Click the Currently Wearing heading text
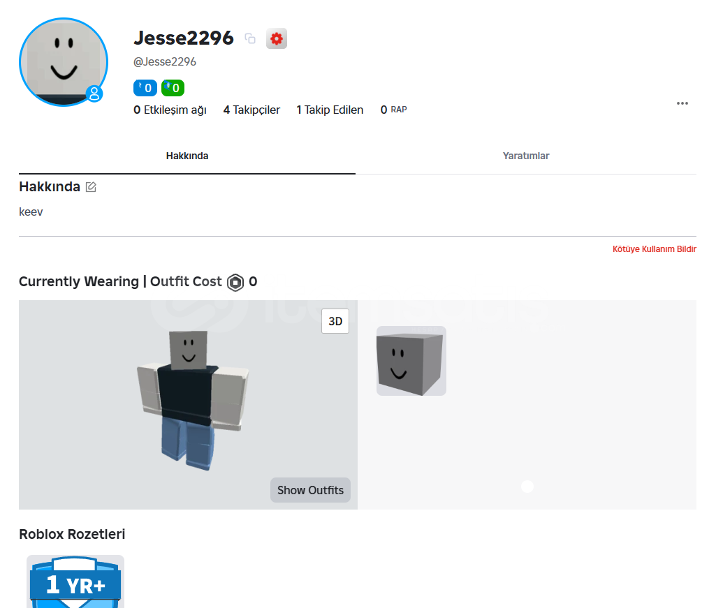Image resolution: width=716 pixels, height=608 pixels. click(x=78, y=281)
